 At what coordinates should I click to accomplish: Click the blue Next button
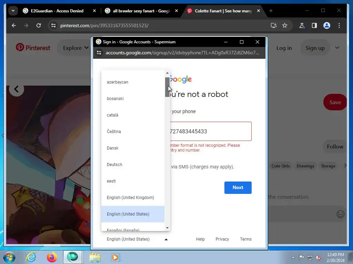pos(238,188)
